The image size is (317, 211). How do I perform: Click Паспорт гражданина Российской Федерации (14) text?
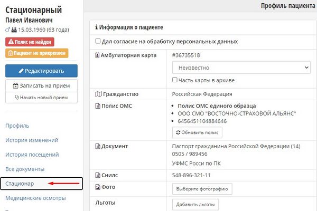pyautogui.click(x=236, y=146)
